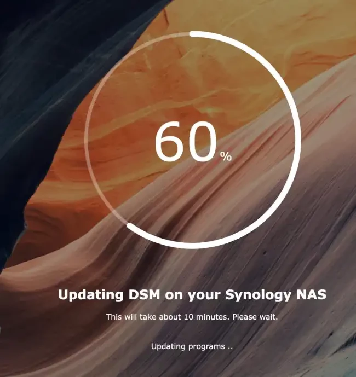Click the This will take about 10 minutes message

(192, 317)
